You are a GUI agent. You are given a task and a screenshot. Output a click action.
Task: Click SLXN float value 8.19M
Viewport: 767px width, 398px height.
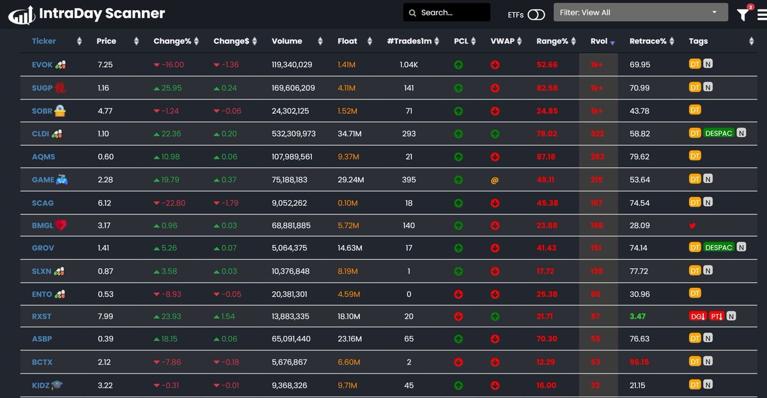pos(349,271)
